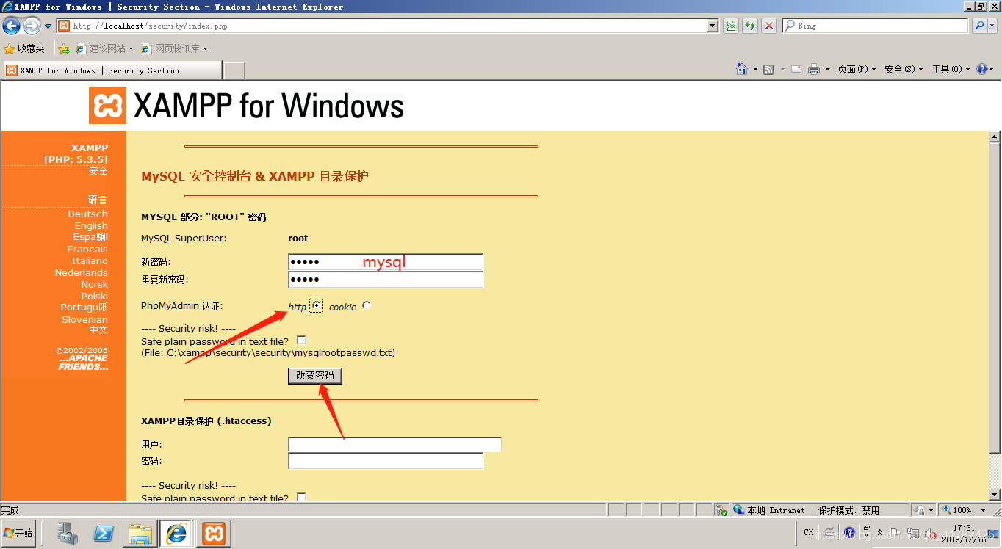The height and width of the screenshot is (549, 1002).
Task: Switch language to Italiano
Action: click(90, 261)
